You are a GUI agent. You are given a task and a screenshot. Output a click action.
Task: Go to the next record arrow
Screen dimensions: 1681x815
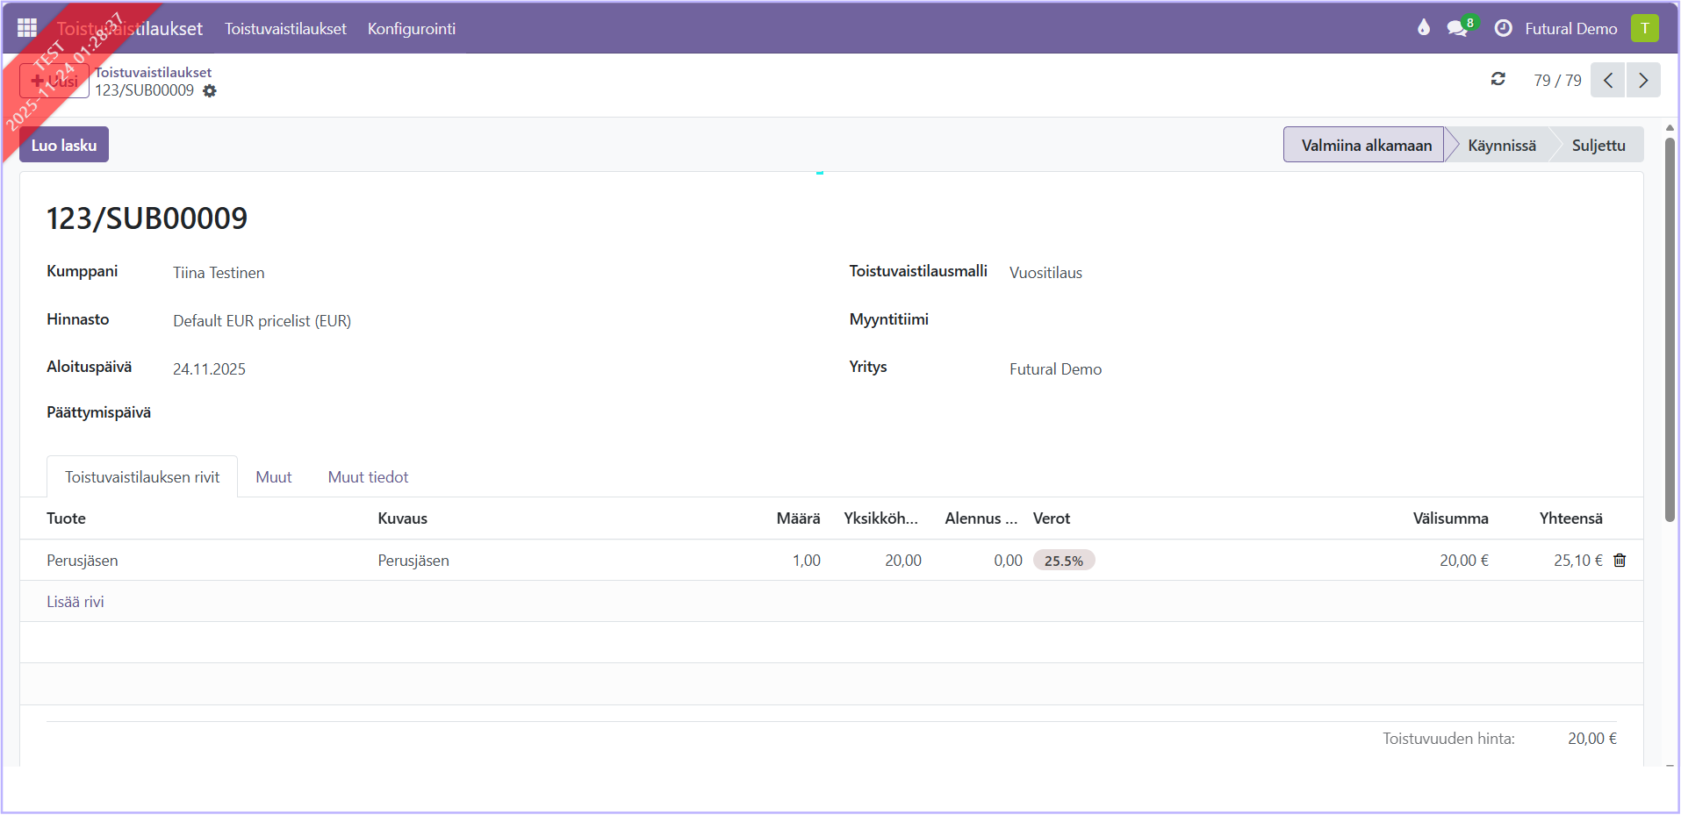[1642, 81]
